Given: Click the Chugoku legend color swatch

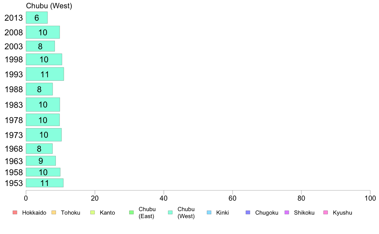Looking at the screenshot, I should (x=248, y=212).
